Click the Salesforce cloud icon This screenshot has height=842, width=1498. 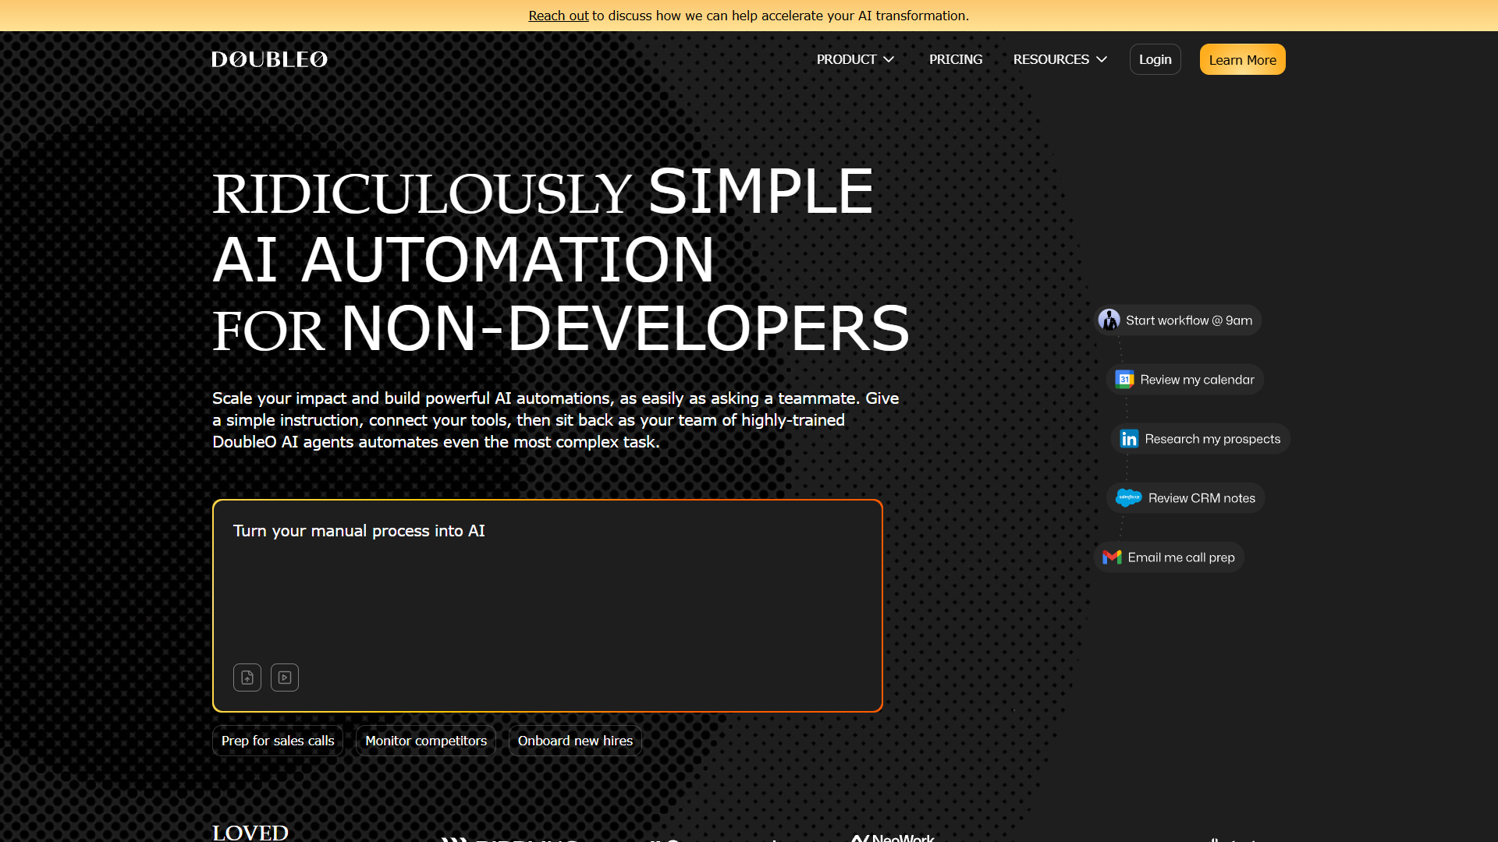(x=1128, y=497)
